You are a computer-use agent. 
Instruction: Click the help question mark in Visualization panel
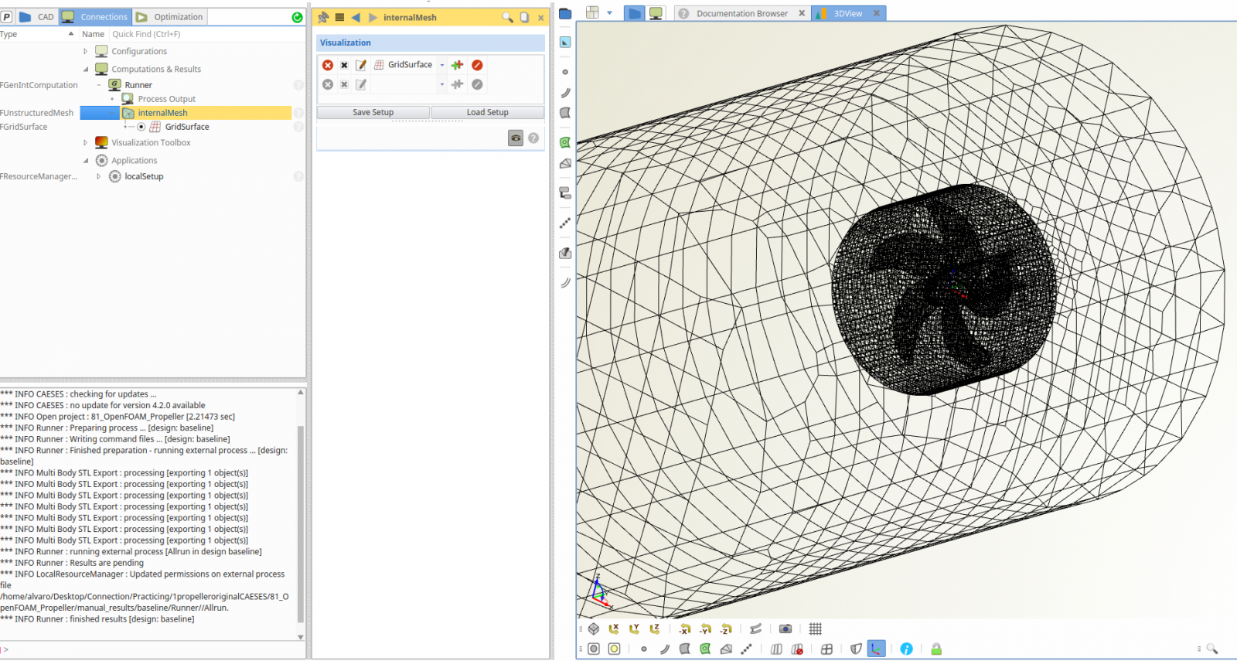533,138
